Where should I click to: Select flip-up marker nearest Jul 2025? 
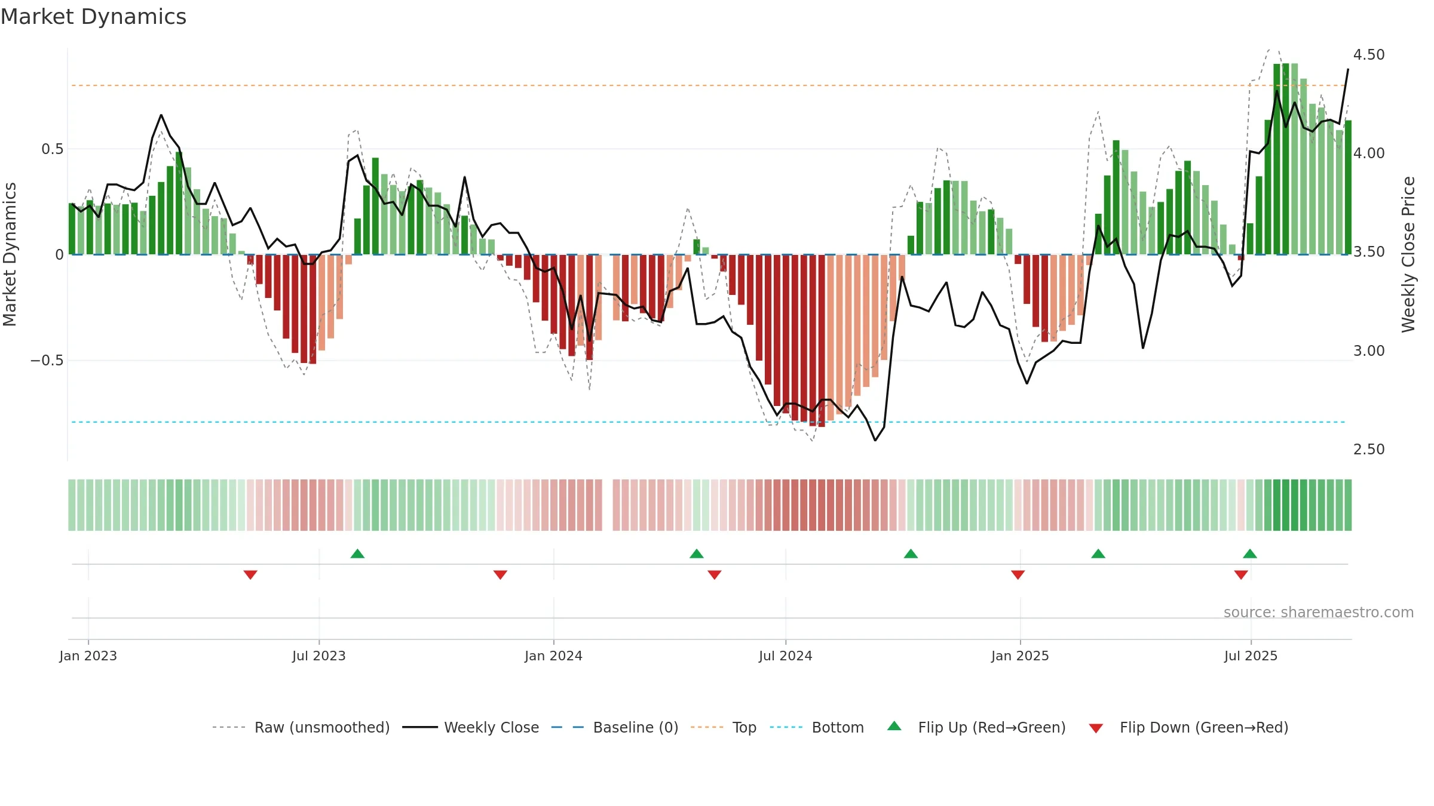[1250, 553]
